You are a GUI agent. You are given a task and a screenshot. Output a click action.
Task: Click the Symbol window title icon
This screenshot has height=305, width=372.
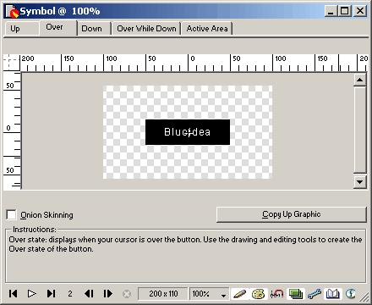click(12, 11)
